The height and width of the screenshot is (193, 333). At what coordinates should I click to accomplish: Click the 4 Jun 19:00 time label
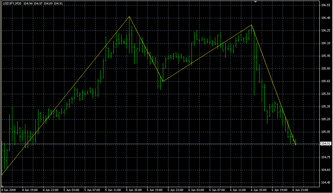[30, 190]
